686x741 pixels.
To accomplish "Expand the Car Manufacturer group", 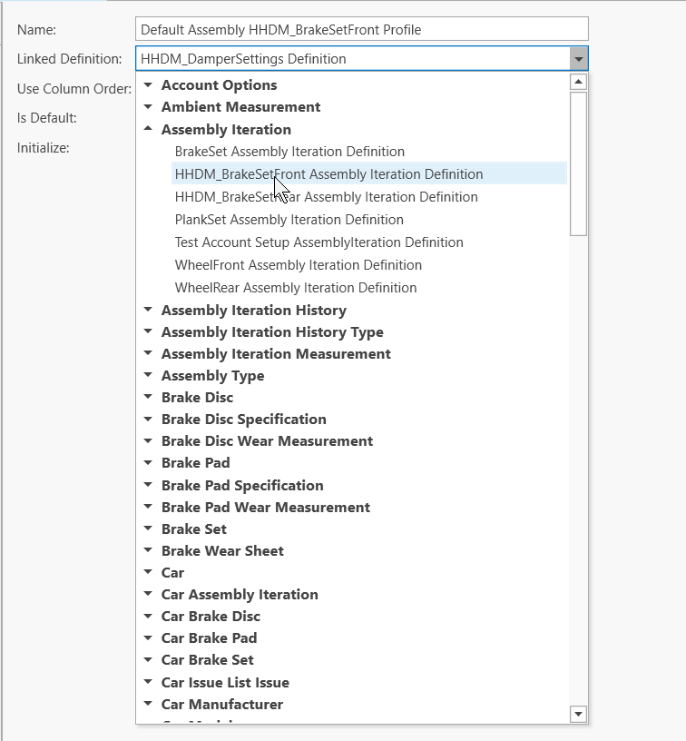I will coord(149,704).
